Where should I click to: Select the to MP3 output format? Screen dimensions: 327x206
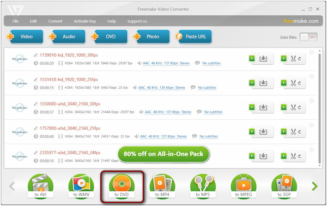[x=203, y=186]
